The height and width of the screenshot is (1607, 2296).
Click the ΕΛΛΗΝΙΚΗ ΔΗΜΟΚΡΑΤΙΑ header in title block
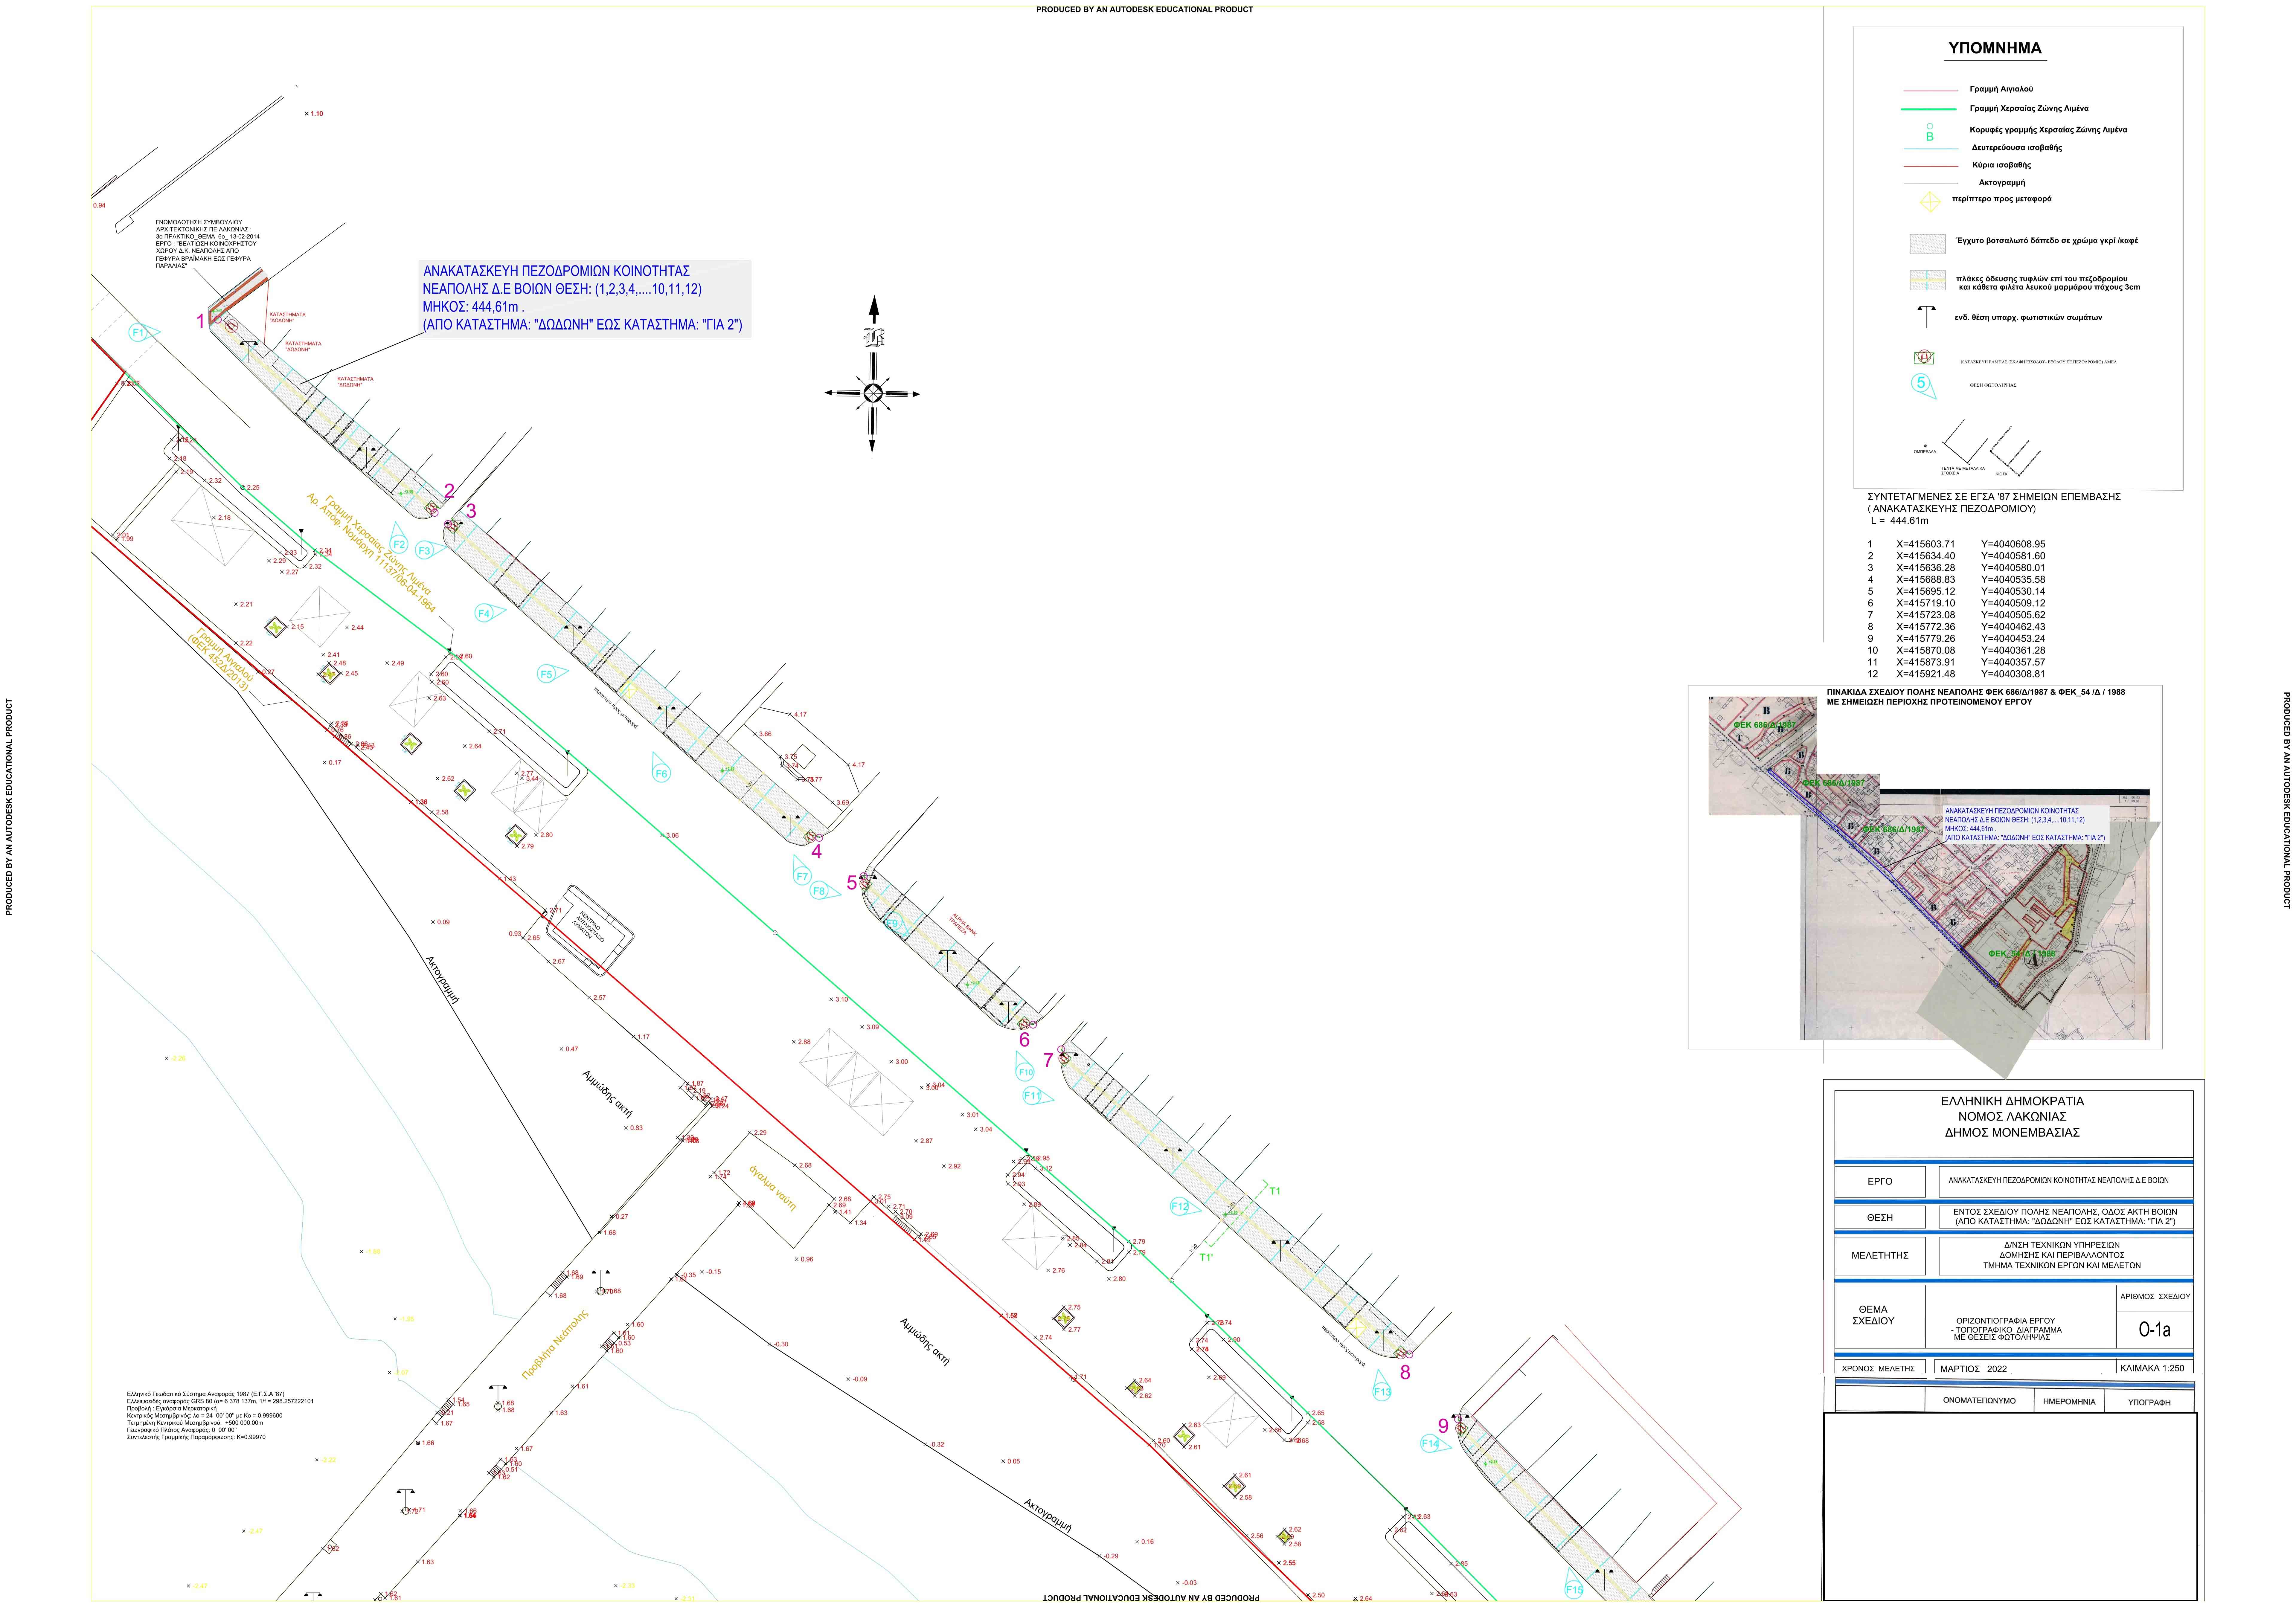click(x=2013, y=1101)
